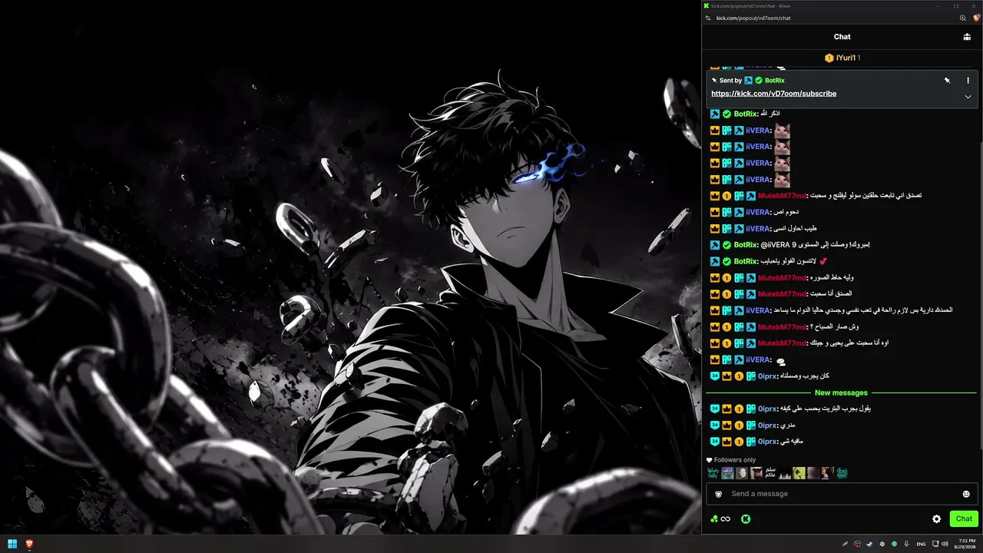The height and width of the screenshot is (553, 983).
Task: Open the chat gifts leaderboard icon
Action: (967, 37)
